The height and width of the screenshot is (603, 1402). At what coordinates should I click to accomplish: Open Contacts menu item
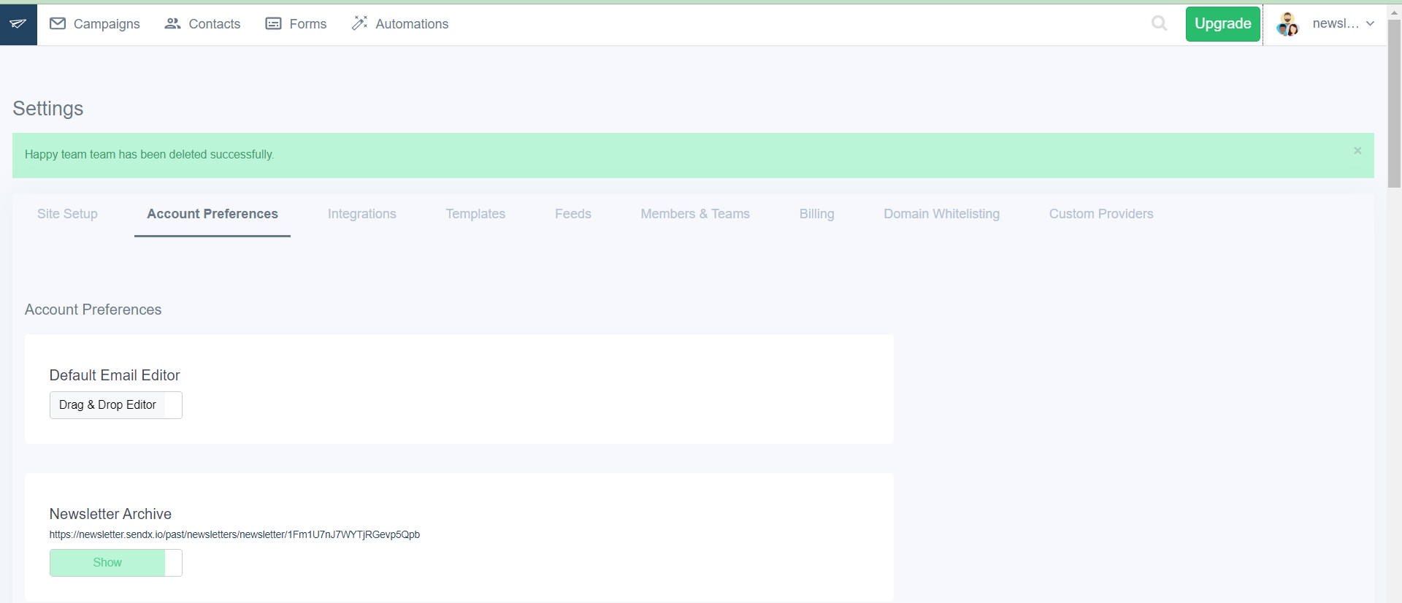[x=202, y=24]
